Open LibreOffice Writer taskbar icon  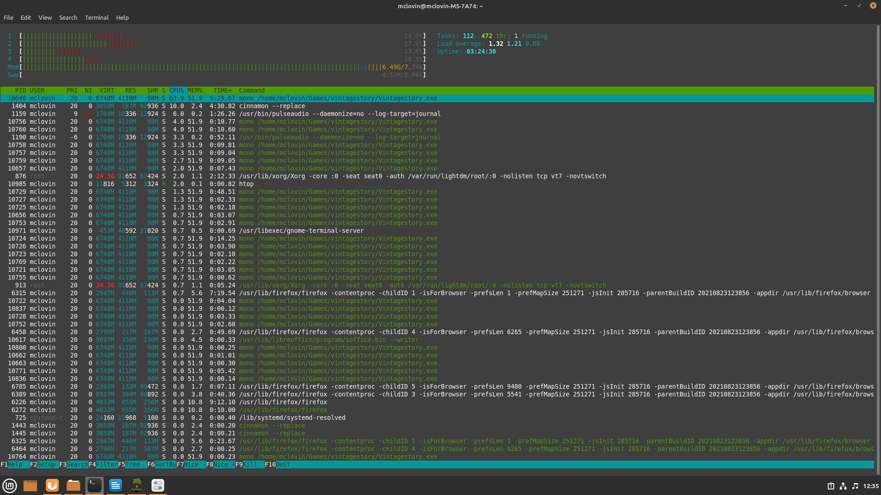(x=116, y=485)
